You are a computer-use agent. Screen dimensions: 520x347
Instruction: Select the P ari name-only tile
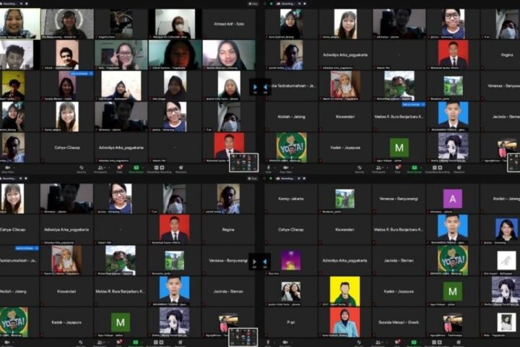coord(291,322)
